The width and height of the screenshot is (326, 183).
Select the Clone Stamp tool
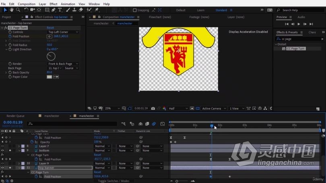coord(74,10)
